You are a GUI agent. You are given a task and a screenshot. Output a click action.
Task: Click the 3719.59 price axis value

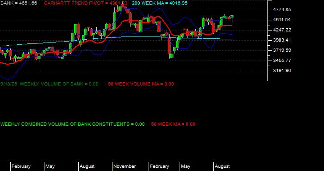(x=282, y=50)
